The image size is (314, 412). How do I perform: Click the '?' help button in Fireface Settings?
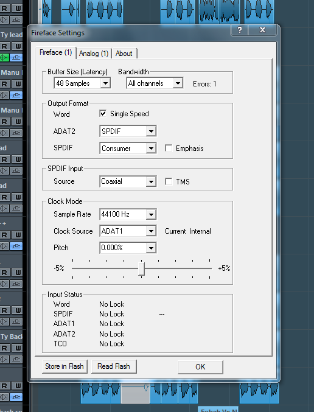tap(239, 30)
